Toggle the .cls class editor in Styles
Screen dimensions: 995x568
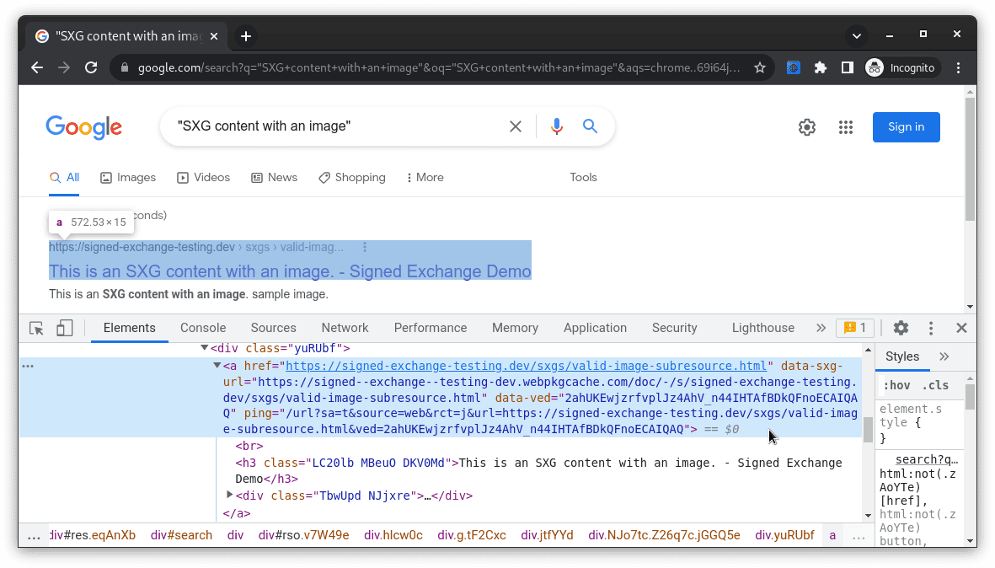[933, 384]
